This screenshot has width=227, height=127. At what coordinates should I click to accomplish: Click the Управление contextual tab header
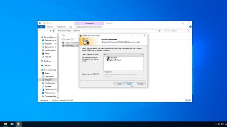[89, 23]
